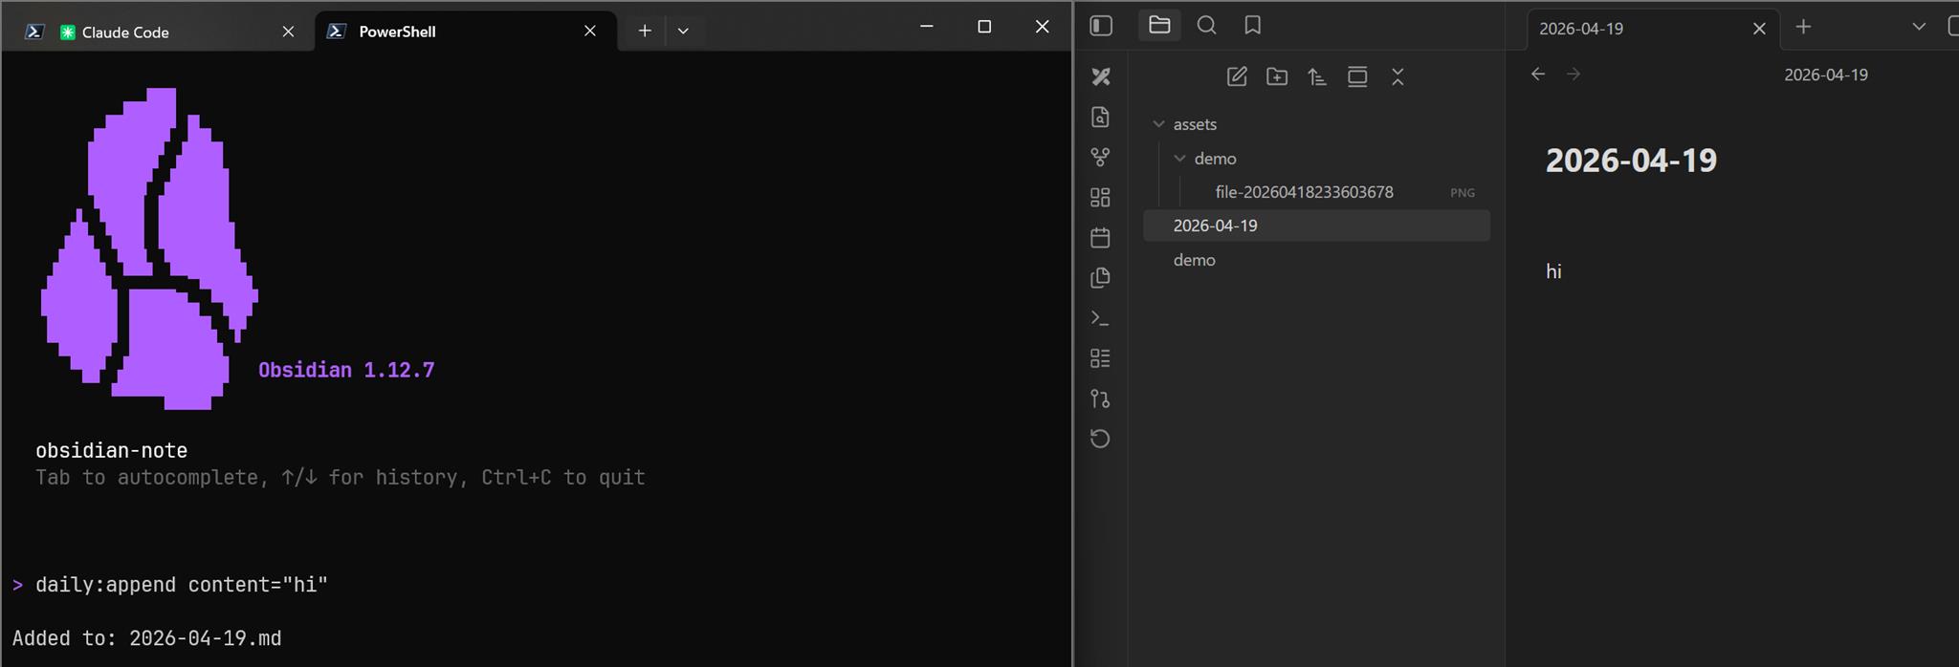Viewport: 1959px width, 667px height.
Task: Open the command palette from the ribbon
Action: coord(1100,318)
